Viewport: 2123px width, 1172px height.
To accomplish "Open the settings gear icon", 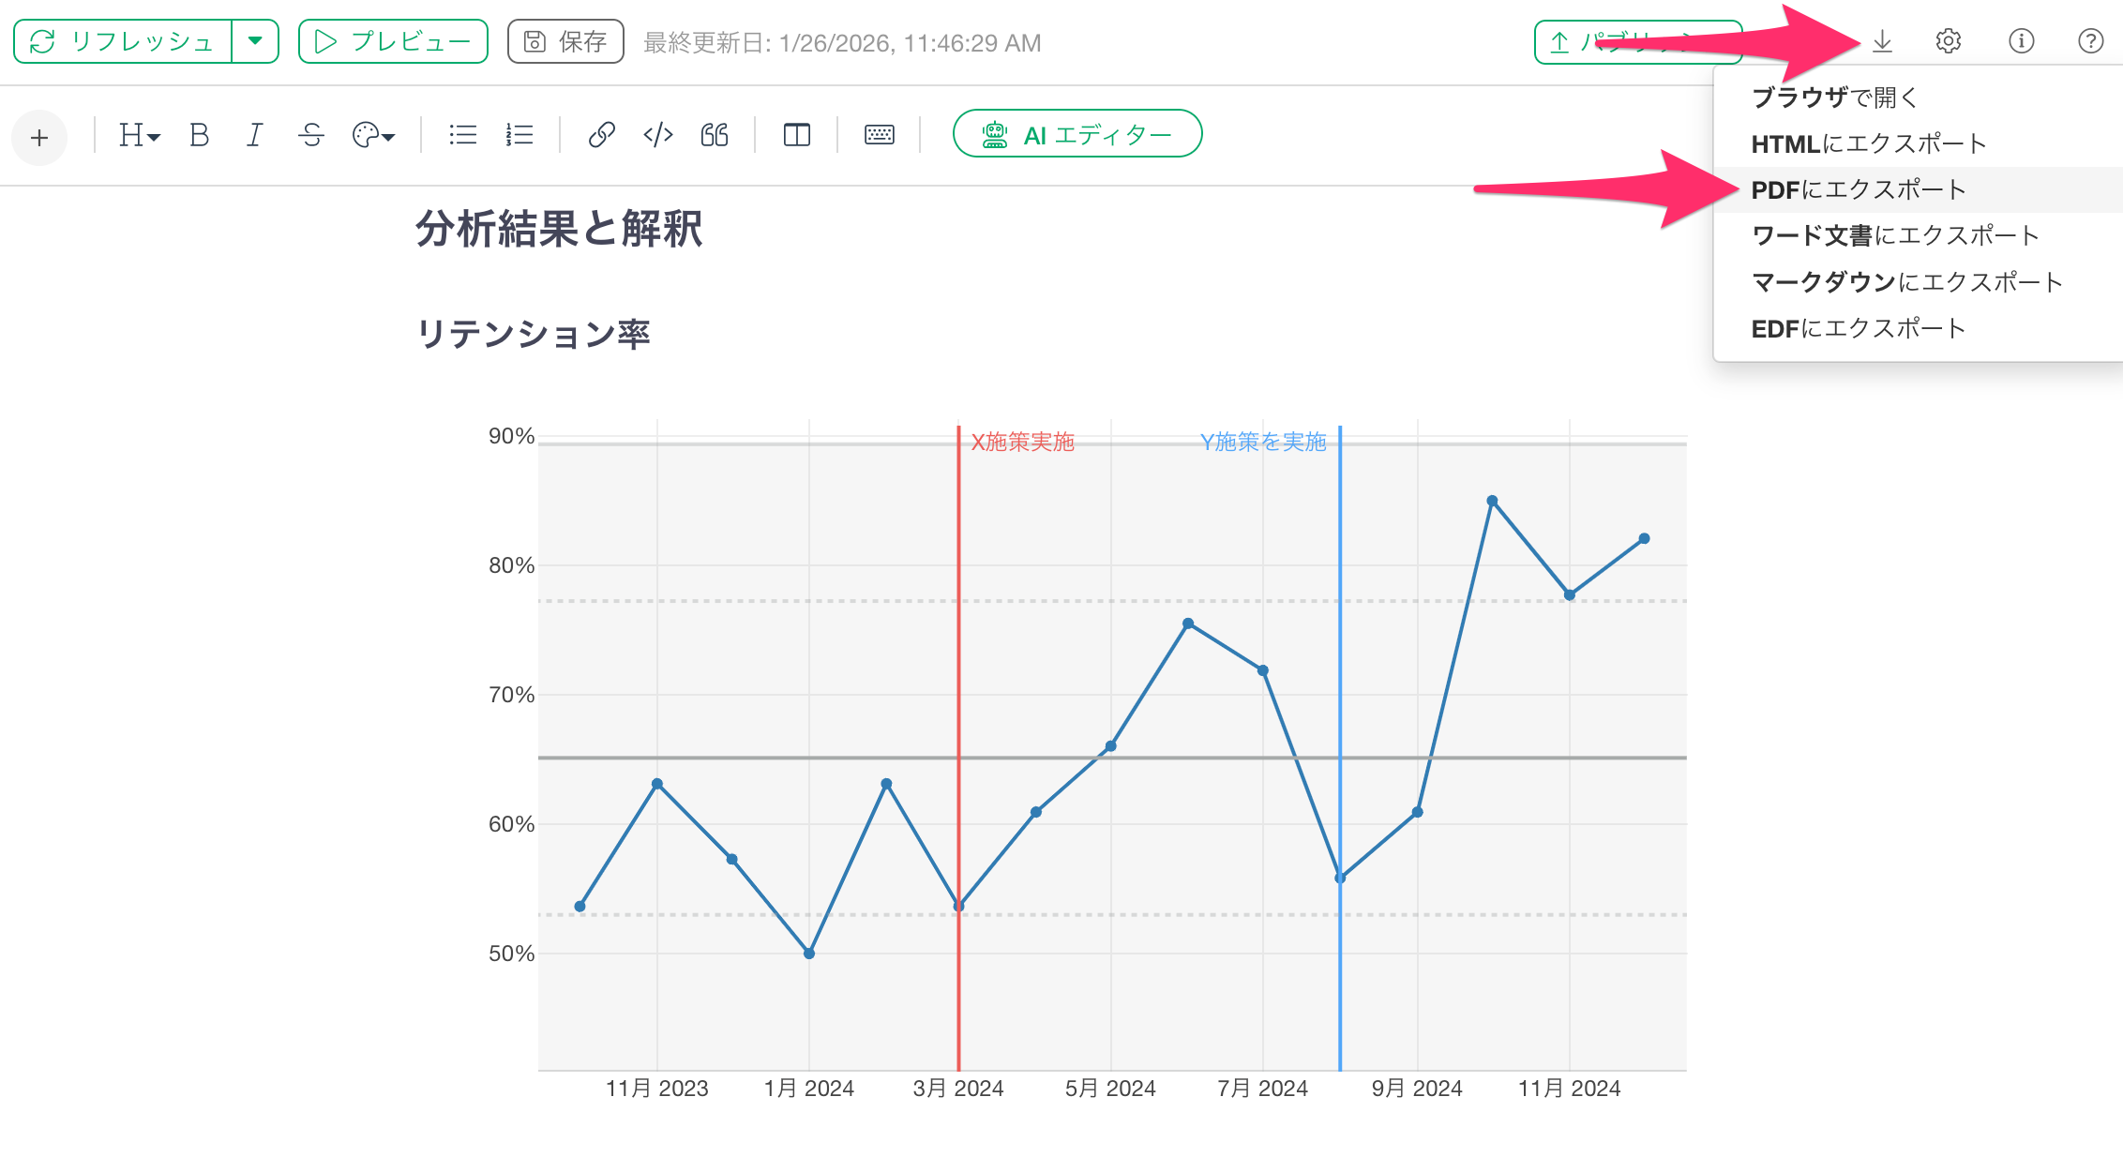I will click(x=1948, y=41).
